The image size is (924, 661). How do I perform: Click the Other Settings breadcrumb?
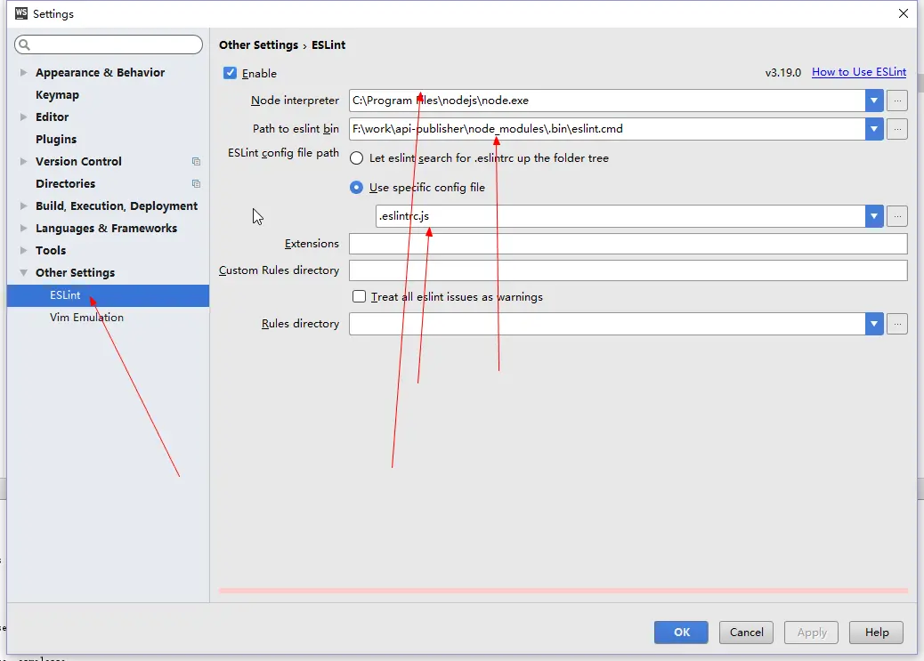pos(259,44)
